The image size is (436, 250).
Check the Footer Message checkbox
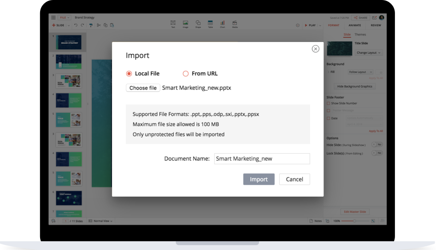(329, 110)
